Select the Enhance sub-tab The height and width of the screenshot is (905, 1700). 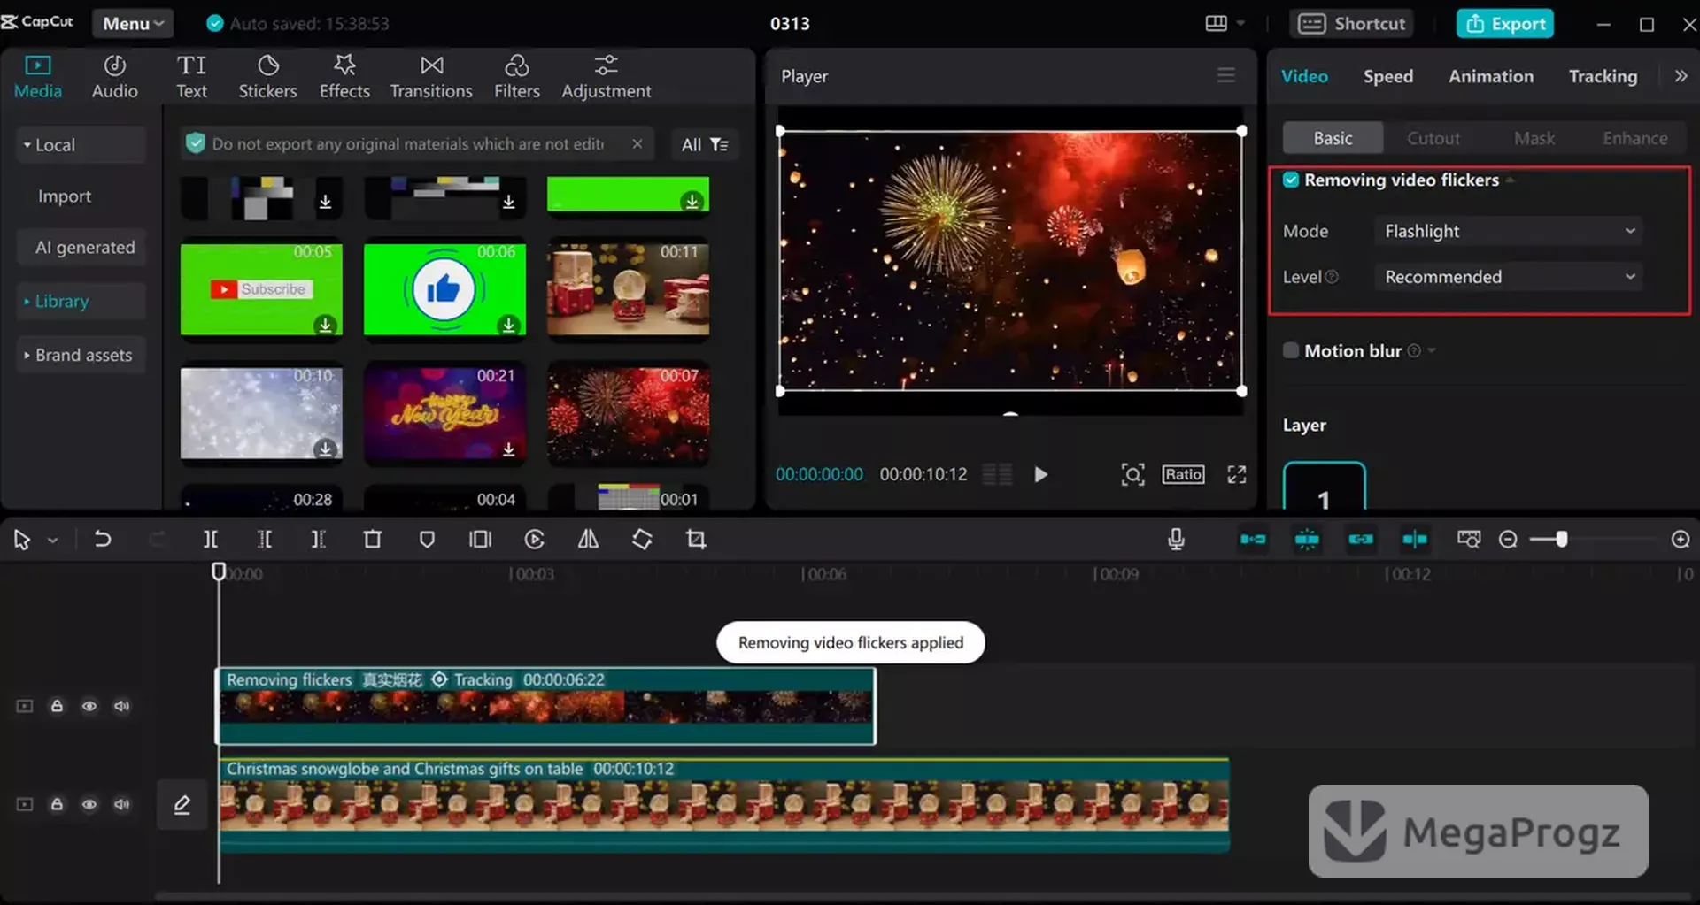click(x=1634, y=138)
